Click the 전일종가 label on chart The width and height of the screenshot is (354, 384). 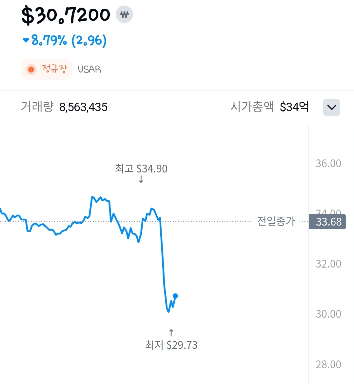click(276, 221)
